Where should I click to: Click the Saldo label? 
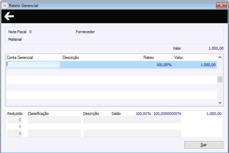[x=116, y=114]
